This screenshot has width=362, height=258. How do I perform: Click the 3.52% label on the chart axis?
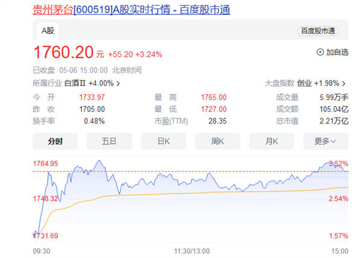tap(338, 164)
